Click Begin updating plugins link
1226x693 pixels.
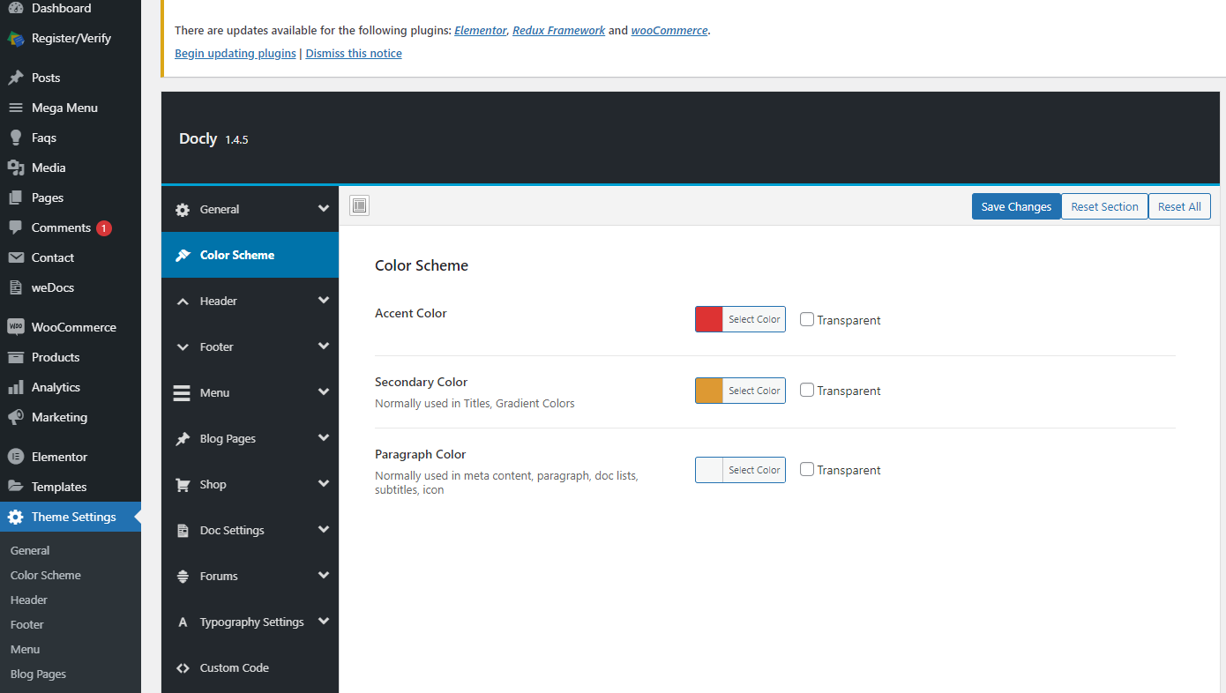point(235,53)
